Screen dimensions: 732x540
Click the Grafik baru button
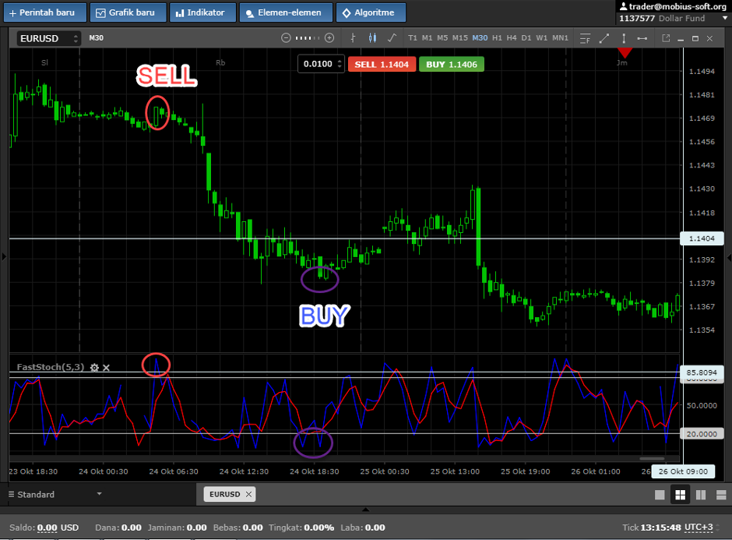128,12
